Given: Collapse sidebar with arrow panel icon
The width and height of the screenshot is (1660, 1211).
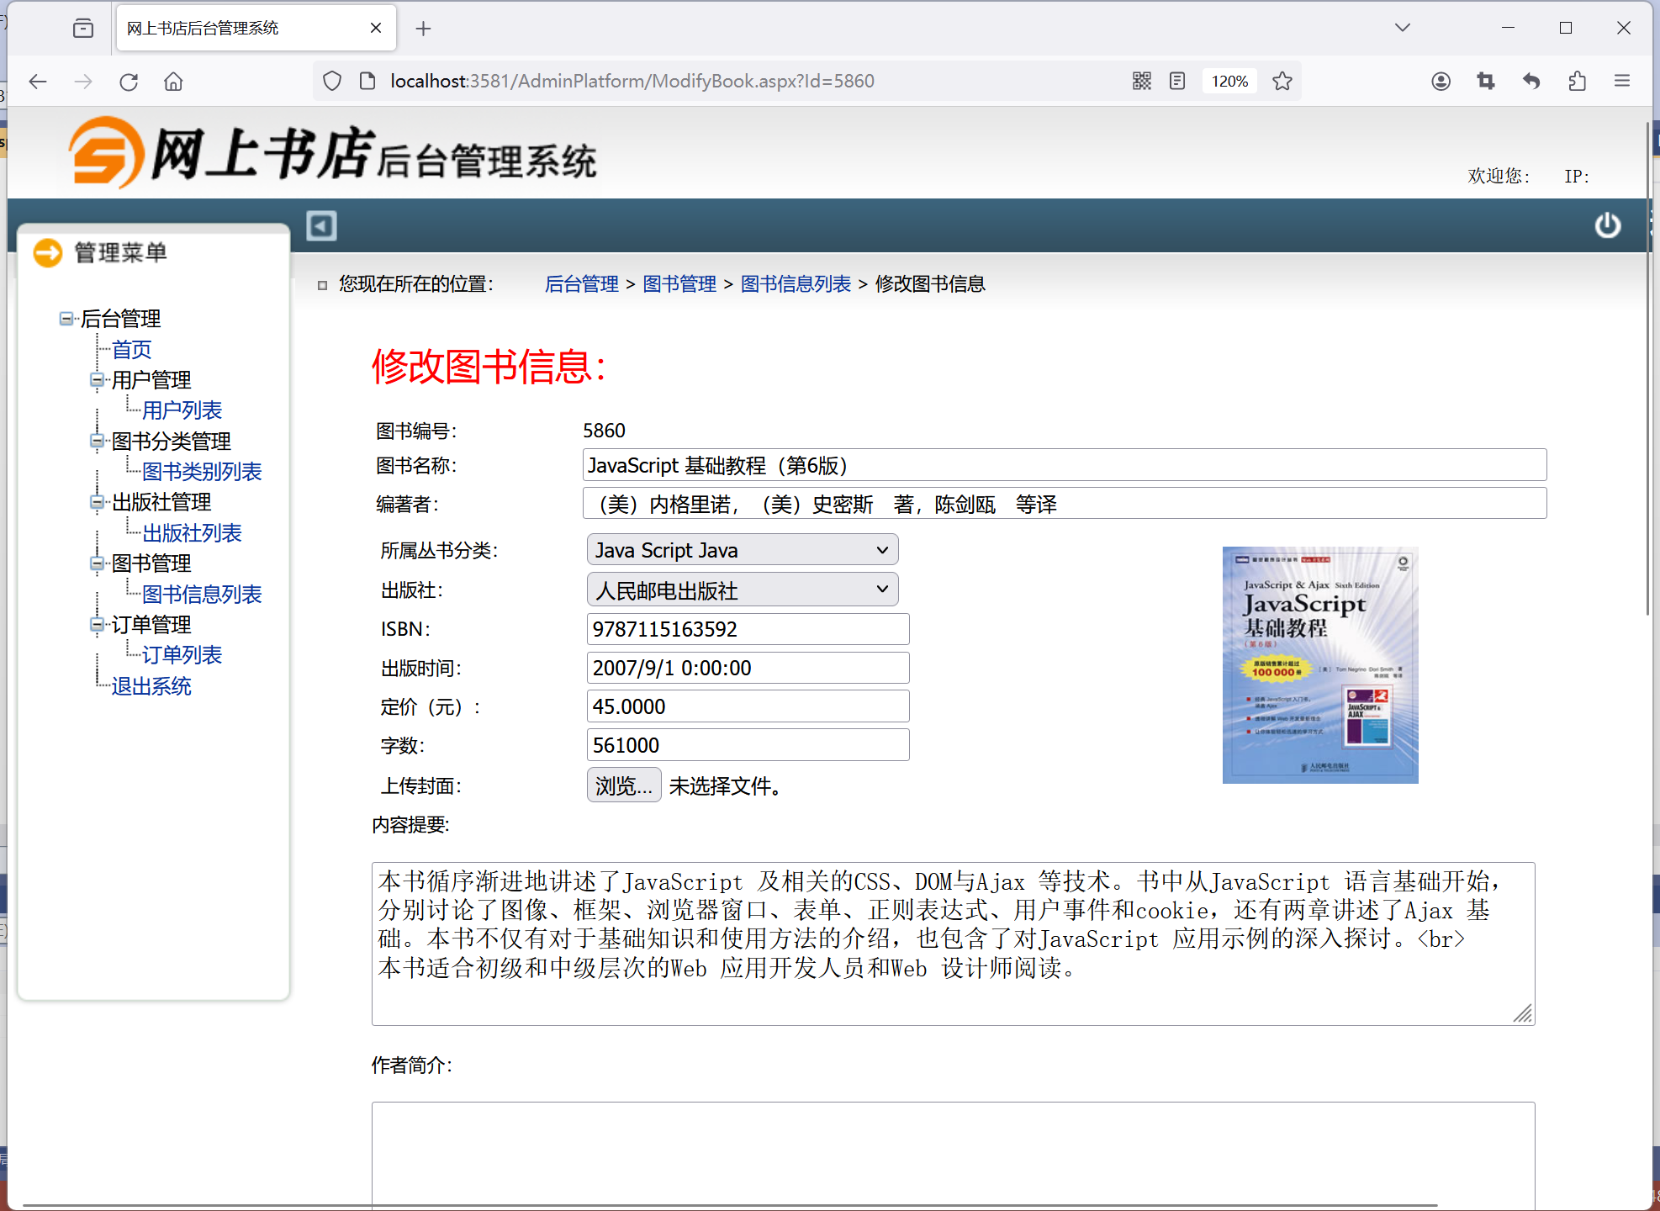Looking at the screenshot, I should tap(321, 225).
